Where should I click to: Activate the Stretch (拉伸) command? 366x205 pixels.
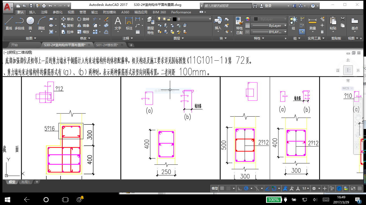[x=67, y=32]
